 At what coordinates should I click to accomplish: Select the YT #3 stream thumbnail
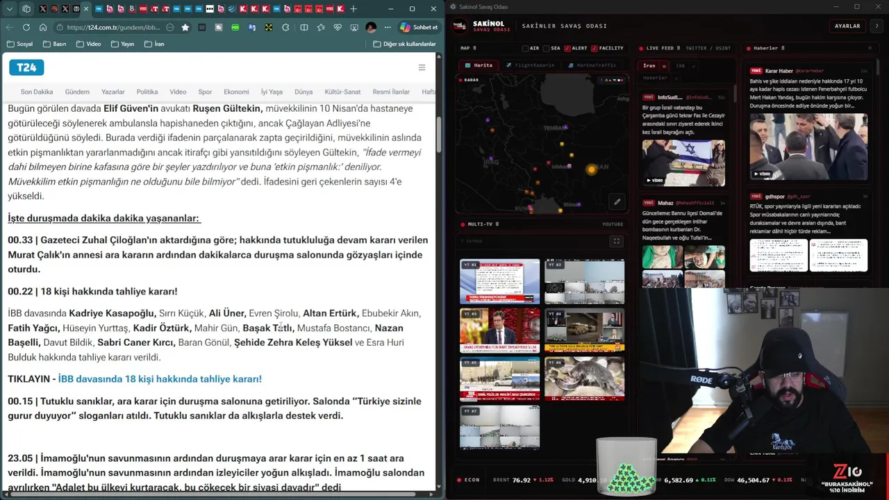499,330
